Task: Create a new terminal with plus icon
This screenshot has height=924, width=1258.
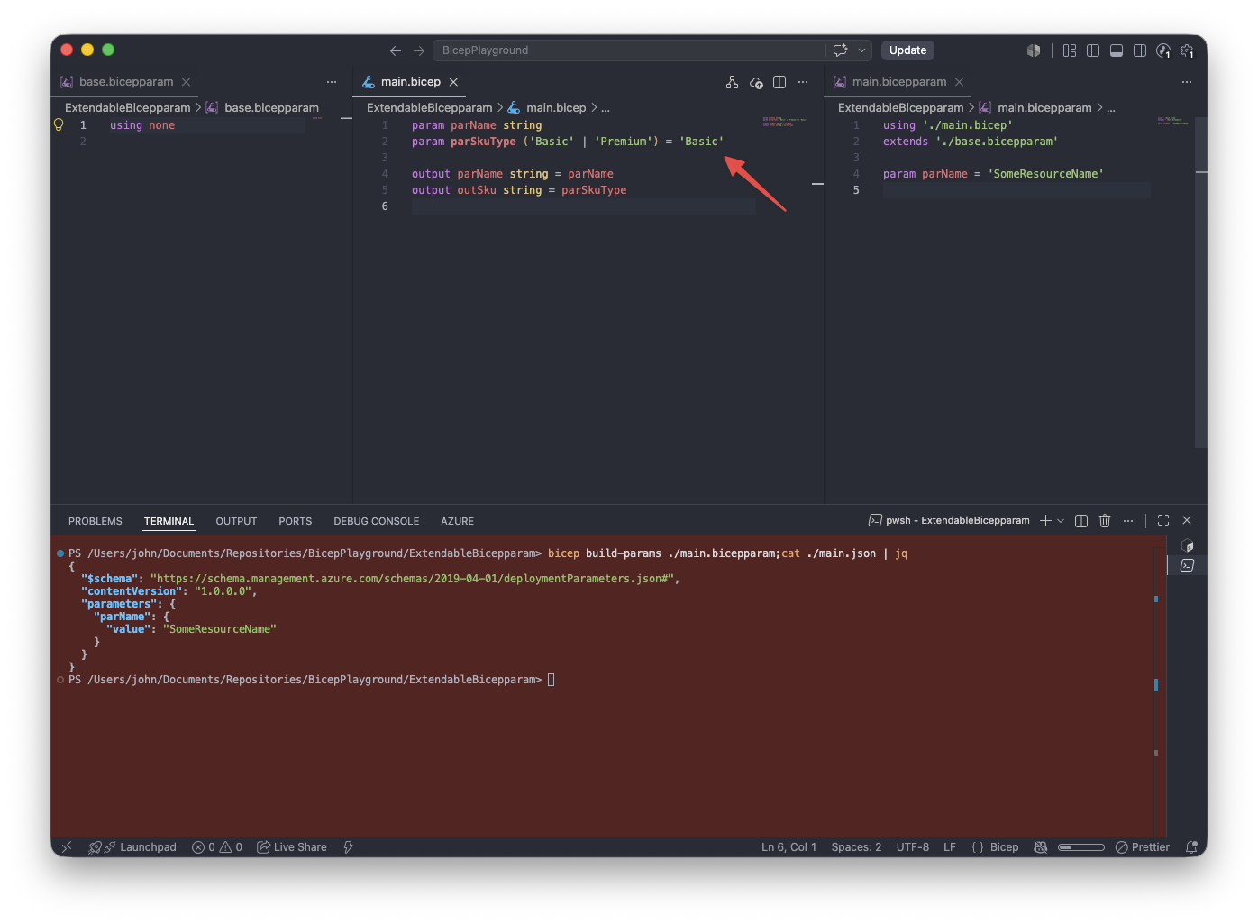Action: [x=1045, y=520]
